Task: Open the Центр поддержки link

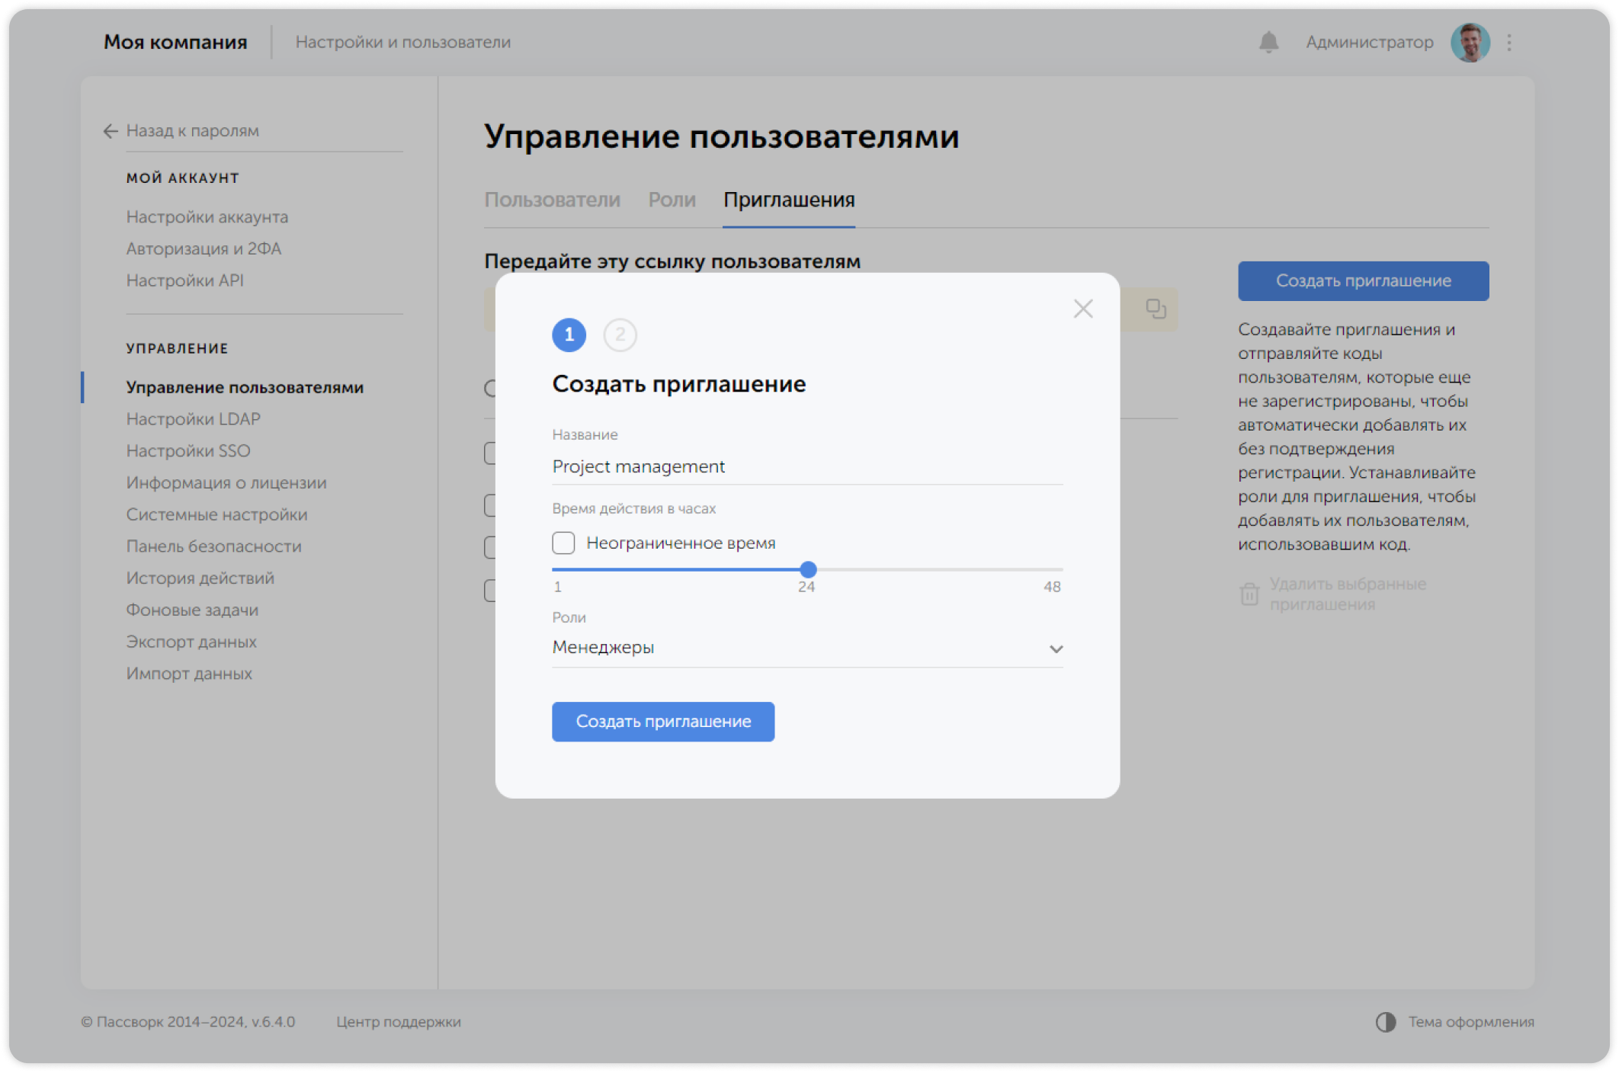Action: (398, 1022)
